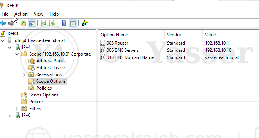259x138 pixels.
Task: Select Filters in the tree
Action: [x=35, y=109]
